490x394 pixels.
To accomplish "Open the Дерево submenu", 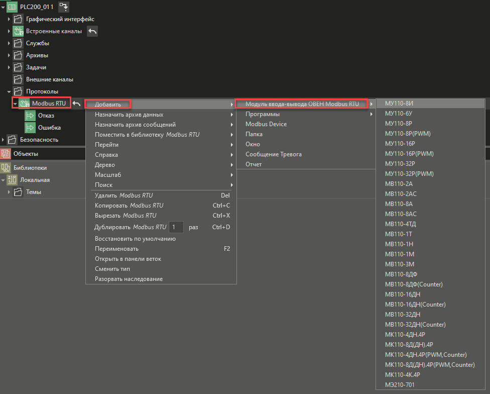I will (161, 164).
